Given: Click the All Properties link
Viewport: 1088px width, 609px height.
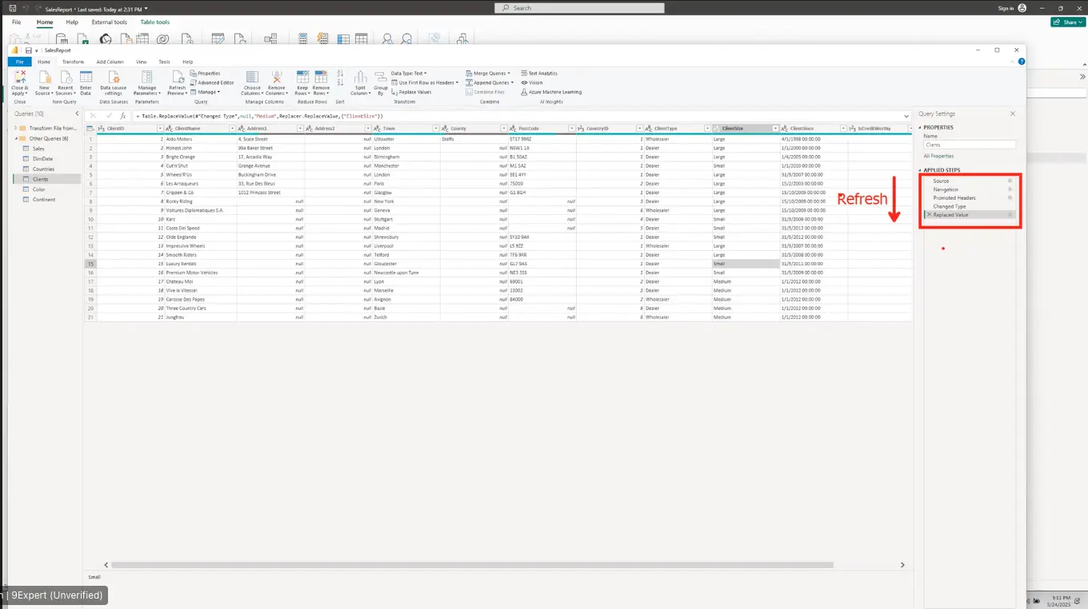Looking at the screenshot, I should click(x=938, y=156).
